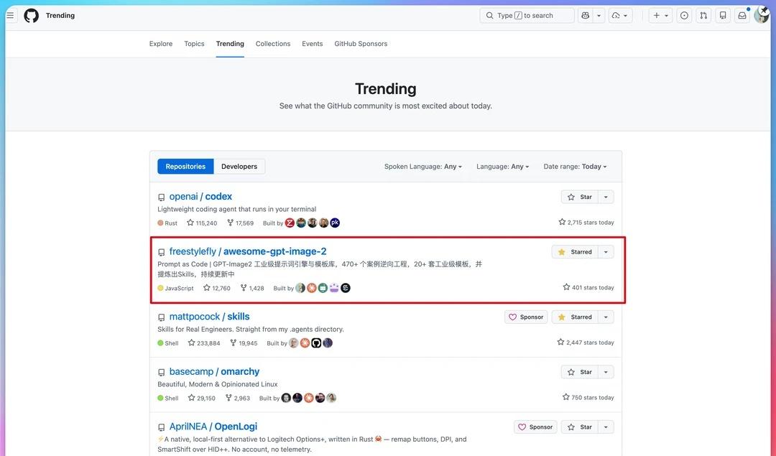Screen dimensions: 776x456
Task: Click the search input field
Action: 527,15
